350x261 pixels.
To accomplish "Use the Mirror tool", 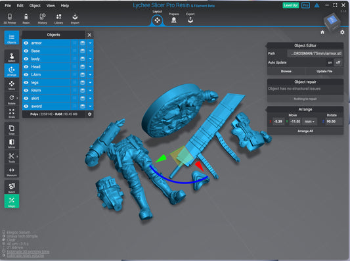I will pyautogui.click(x=12, y=143).
